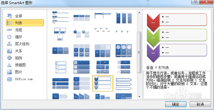This screenshot has width=214, height=110.
Task: Choose the bending picture accent list layout
Action: coord(81,34)
